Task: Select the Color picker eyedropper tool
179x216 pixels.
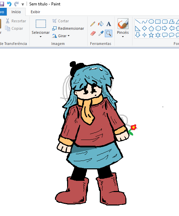Action: (x=101, y=33)
